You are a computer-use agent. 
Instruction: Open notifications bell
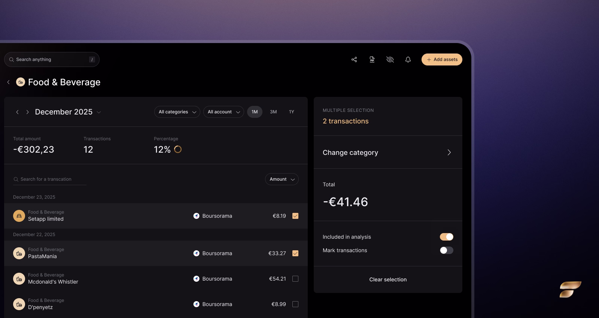[x=408, y=59]
